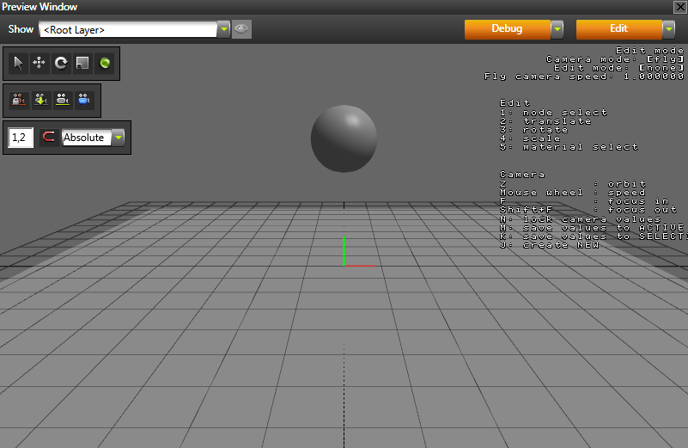Image resolution: width=688 pixels, height=448 pixels.
Task: Close the Preview Window panel
Action: click(x=680, y=7)
